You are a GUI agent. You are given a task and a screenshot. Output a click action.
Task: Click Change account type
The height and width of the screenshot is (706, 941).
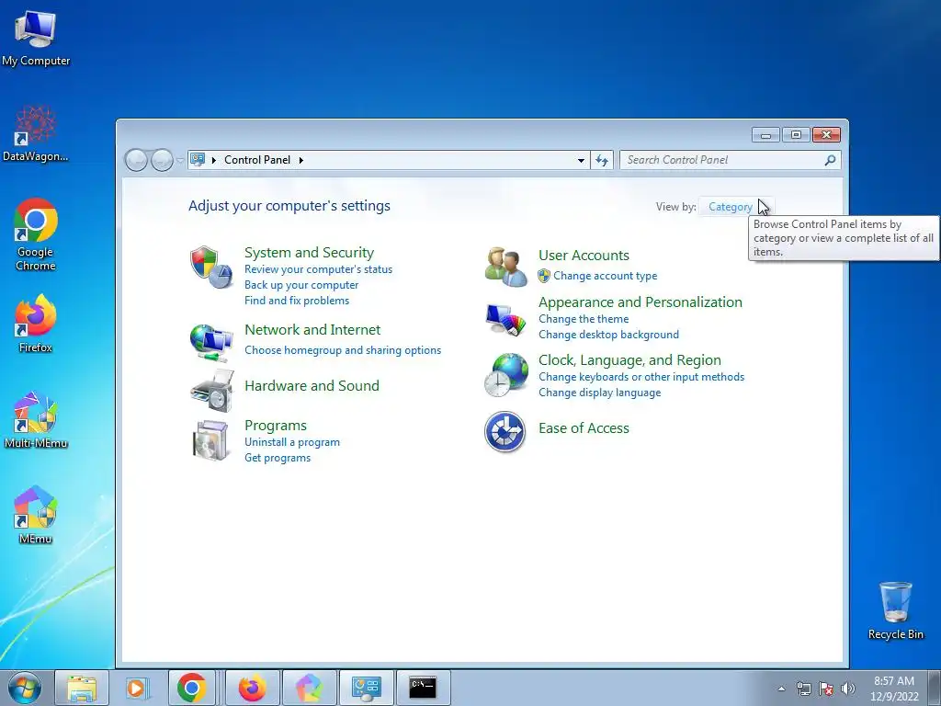pyautogui.click(x=605, y=276)
